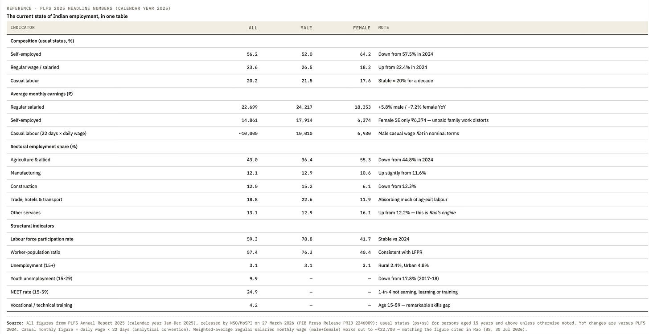Click the 'Worker-population ratio' row label
Image resolution: width=649 pixels, height=334 pixels.
[x=35, y=253]
